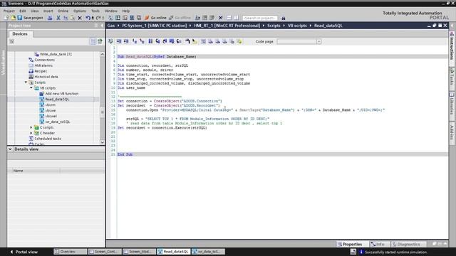Click the Open project icon
This screenshot has width=456, height=256.
coord(13,18)
